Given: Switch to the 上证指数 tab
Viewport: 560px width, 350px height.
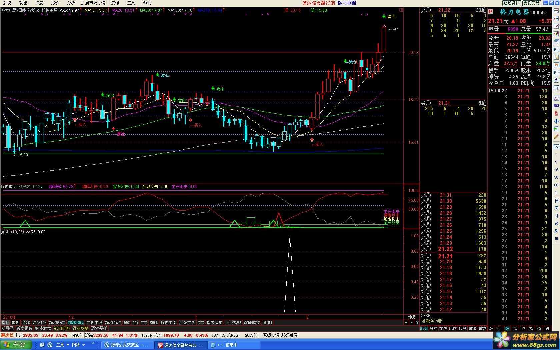Looking at the screenshot, I should (x=233, y=323).
